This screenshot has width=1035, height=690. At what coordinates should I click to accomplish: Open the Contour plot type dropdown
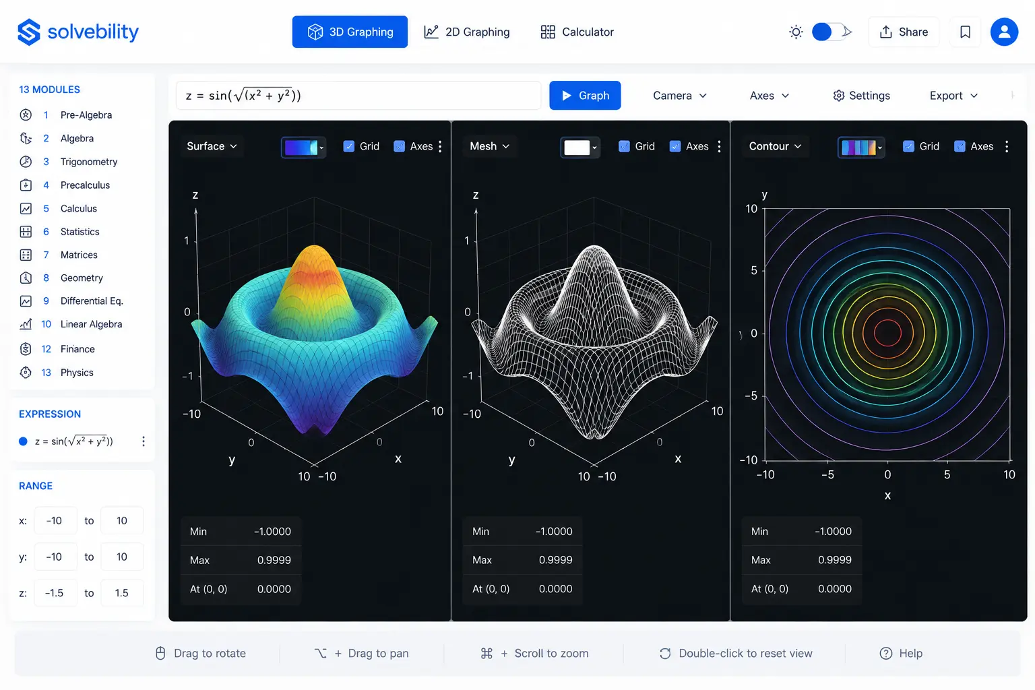[x=775, y=146]
